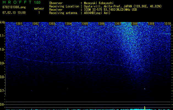Click the 1303 time marker

[52, 24]
